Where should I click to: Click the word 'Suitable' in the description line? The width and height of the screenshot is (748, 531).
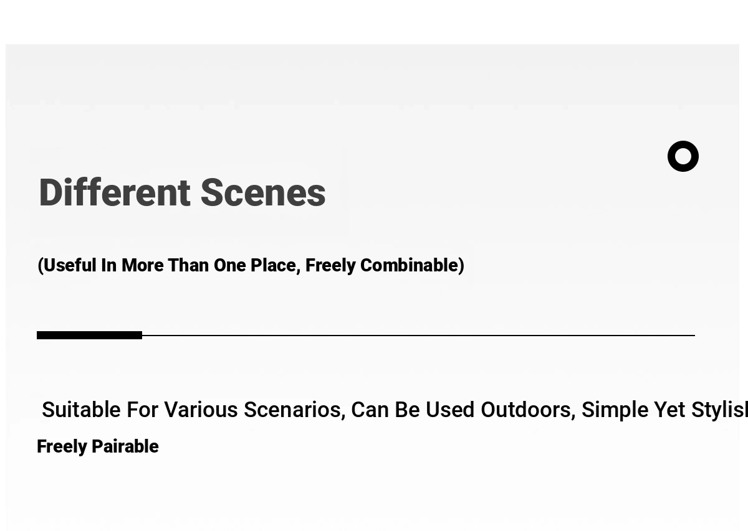click(82, 410)
